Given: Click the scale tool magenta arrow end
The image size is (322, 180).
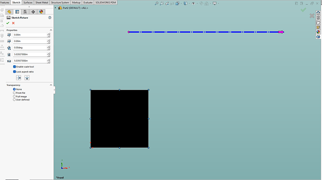Looking at the screenshot, I should (x=281, y=32).
